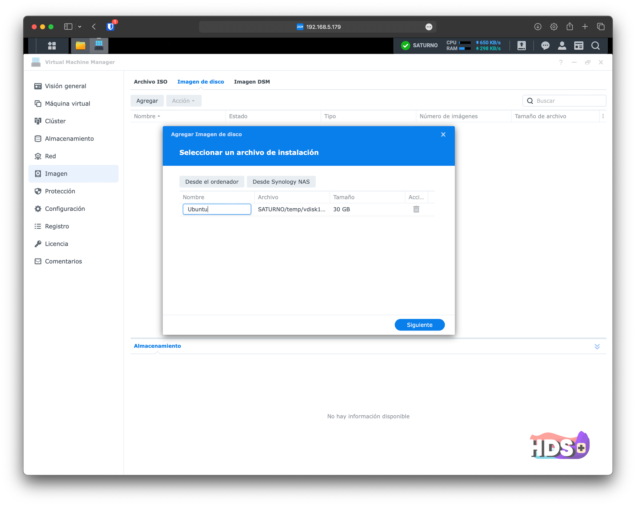The height and width of the screenshot is (506, 636).
Task: Switch to the Imagen DSM tab
Action: click(252, 82)
